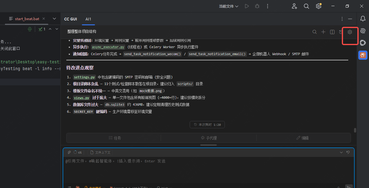This screenshot has height=188, width=369.
Task: Click the 本次耗时 1:20 badge
Action: point(207,125)
